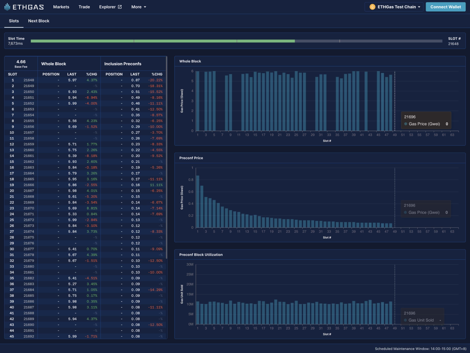
Task: Click the ETHGAS logo icon
Action: (7, 7)
